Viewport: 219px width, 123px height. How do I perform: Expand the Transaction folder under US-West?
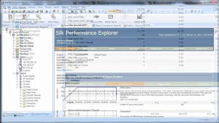pyautogui.click(x=21, y=103)
